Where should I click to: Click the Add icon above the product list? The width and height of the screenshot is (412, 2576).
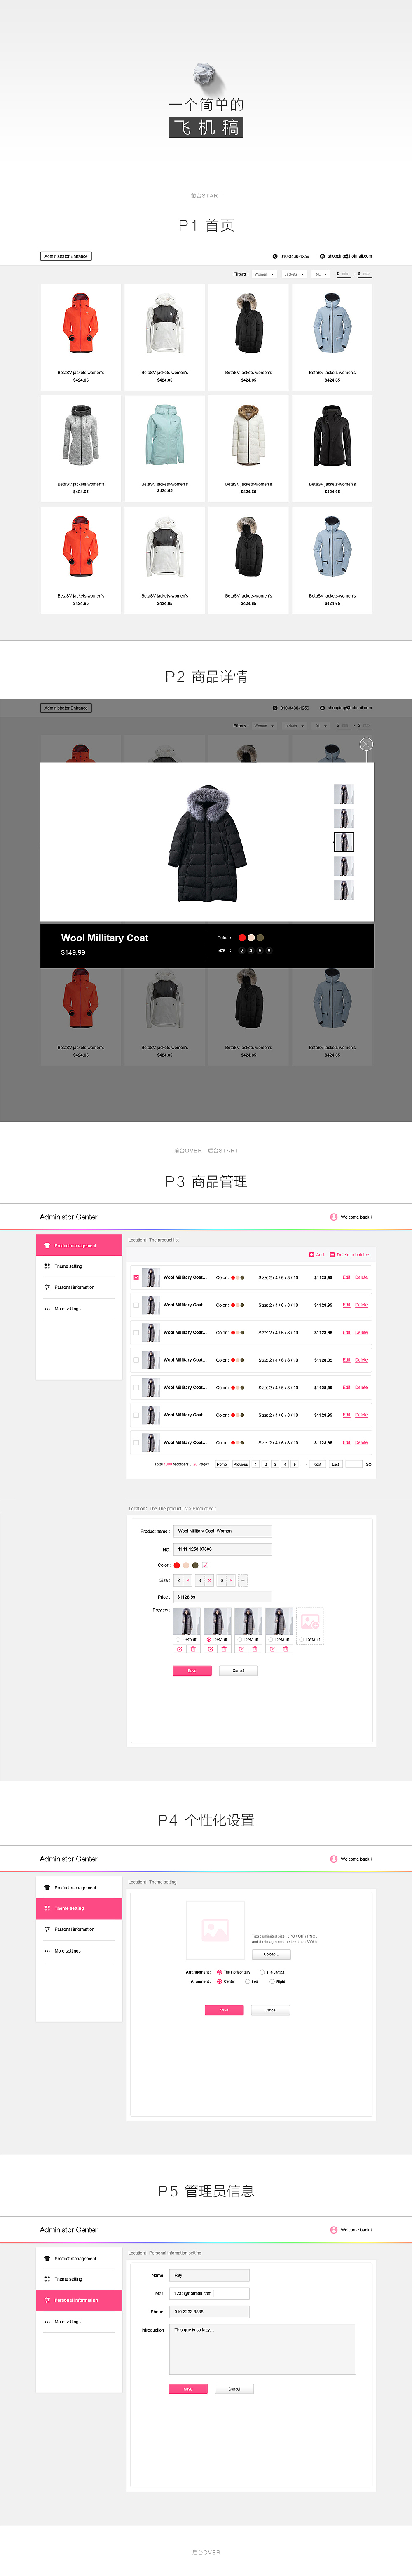coord(311,1254)
